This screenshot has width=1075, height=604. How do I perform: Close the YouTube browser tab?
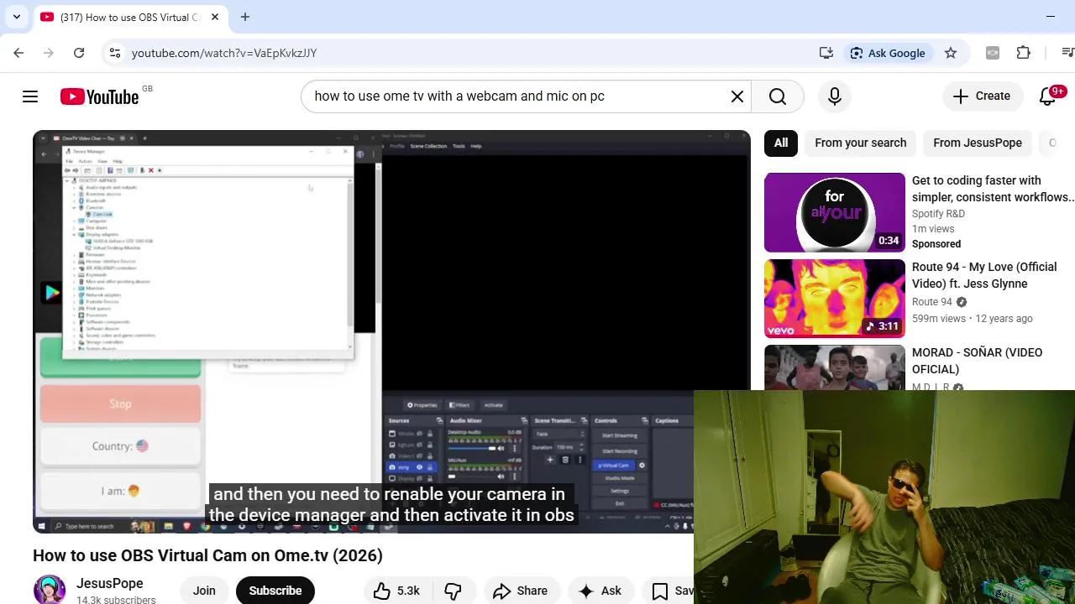click(215, 17)
